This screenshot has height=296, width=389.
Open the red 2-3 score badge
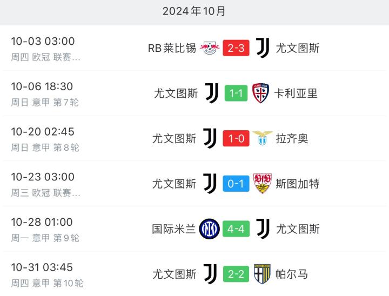pos(236,48)
